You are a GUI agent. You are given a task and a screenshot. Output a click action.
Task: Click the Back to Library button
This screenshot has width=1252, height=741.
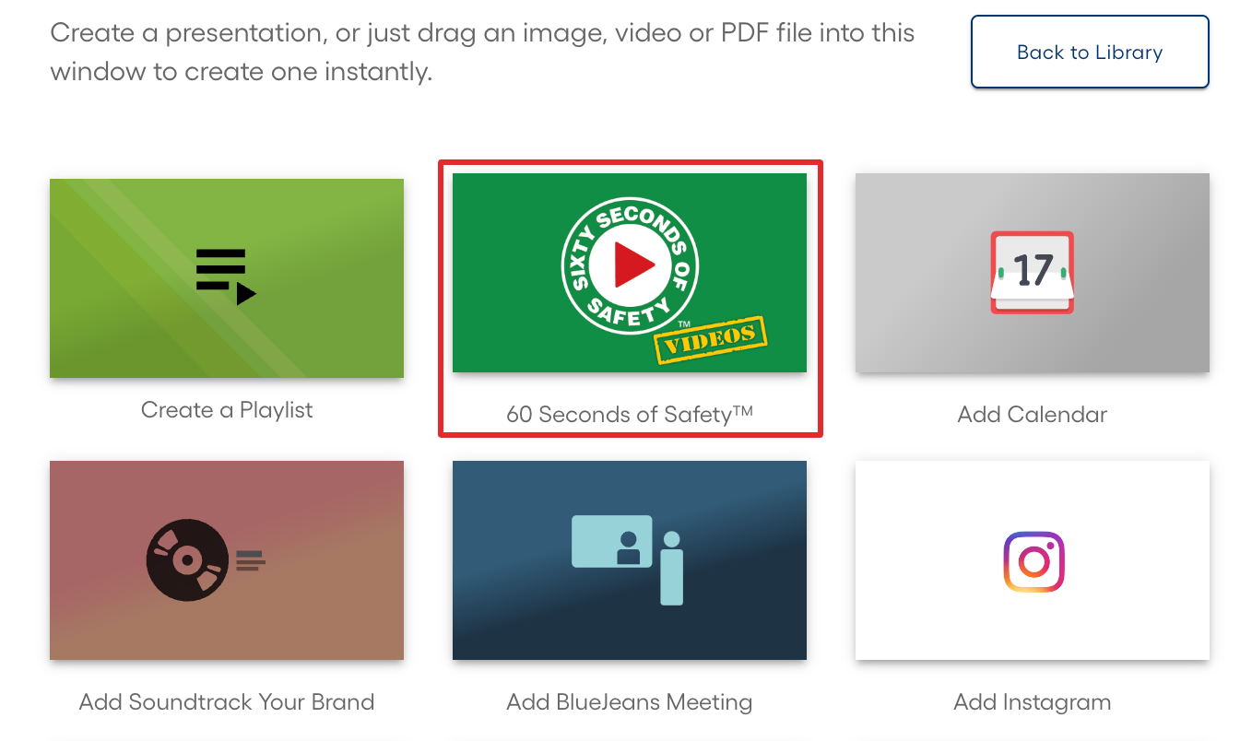(1090, 53)
